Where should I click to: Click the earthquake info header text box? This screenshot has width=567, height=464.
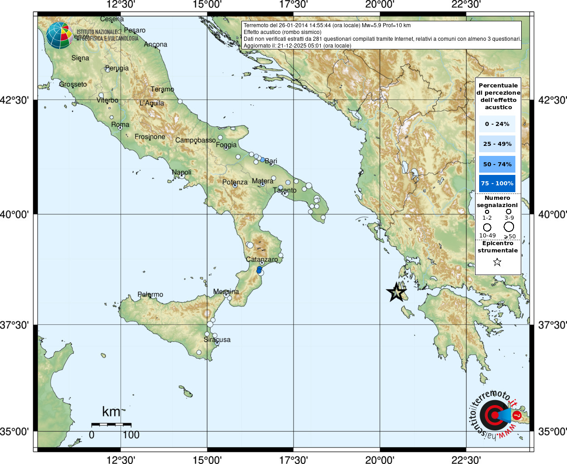[381, 35]
